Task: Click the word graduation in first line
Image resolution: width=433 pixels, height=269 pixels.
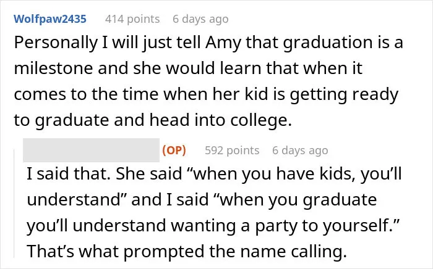Action: pyautogui.click(x=328, y=43)
